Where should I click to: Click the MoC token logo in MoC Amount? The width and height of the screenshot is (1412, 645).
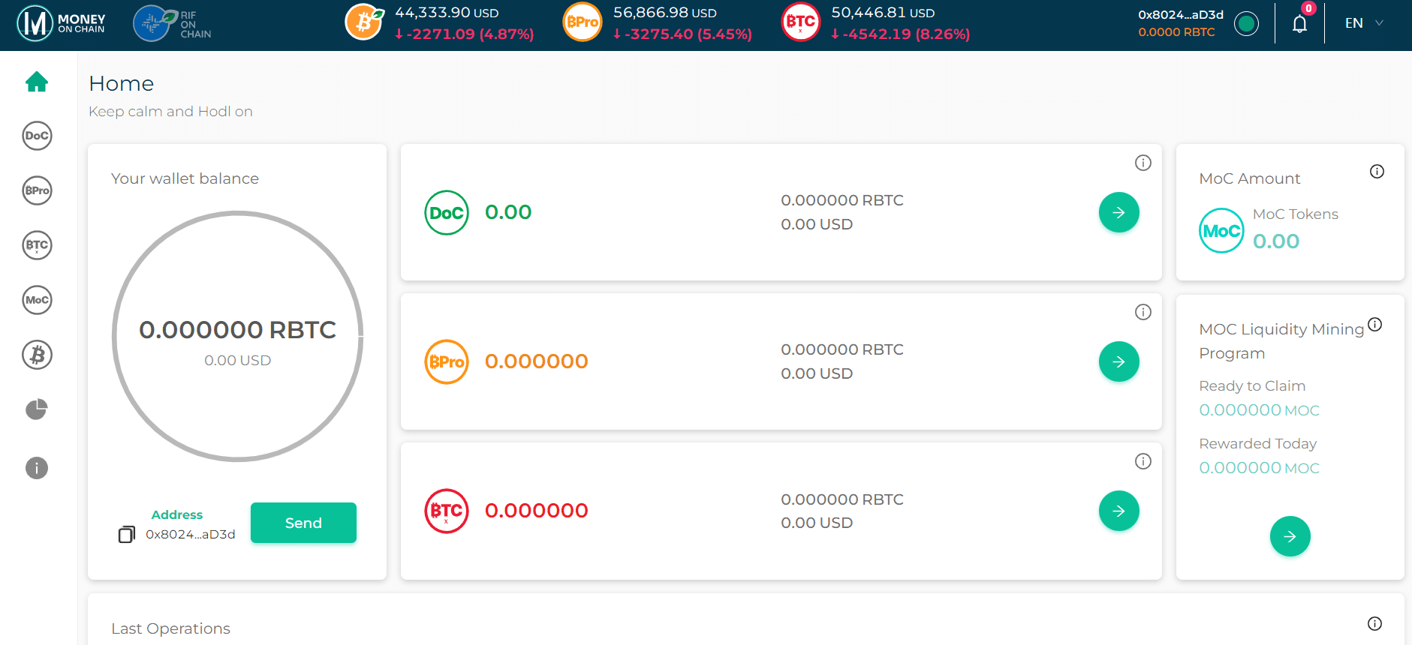click(x=1221, y=231)
